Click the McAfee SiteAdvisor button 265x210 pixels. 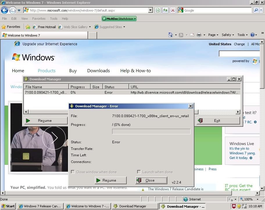(x=119, y=19)
